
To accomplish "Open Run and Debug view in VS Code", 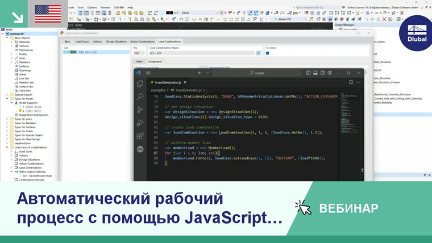I will coord(140,123).
